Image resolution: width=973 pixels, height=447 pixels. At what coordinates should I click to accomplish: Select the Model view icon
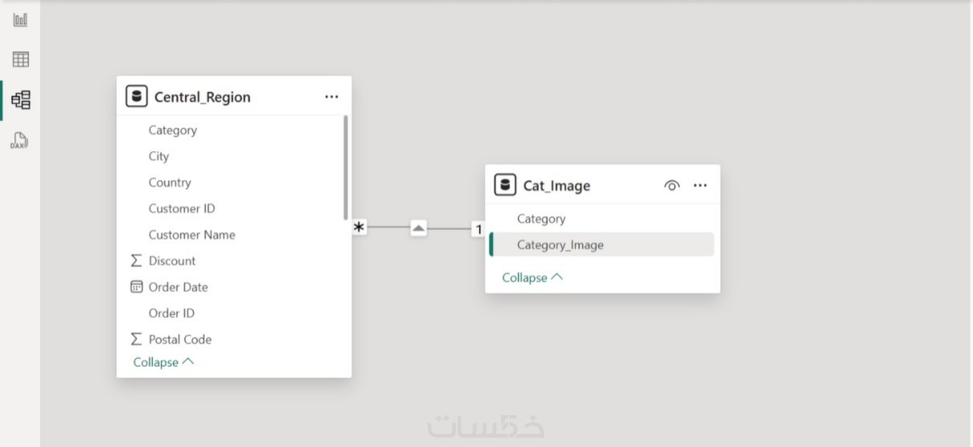pyautogui.click(x=21, y=100)
